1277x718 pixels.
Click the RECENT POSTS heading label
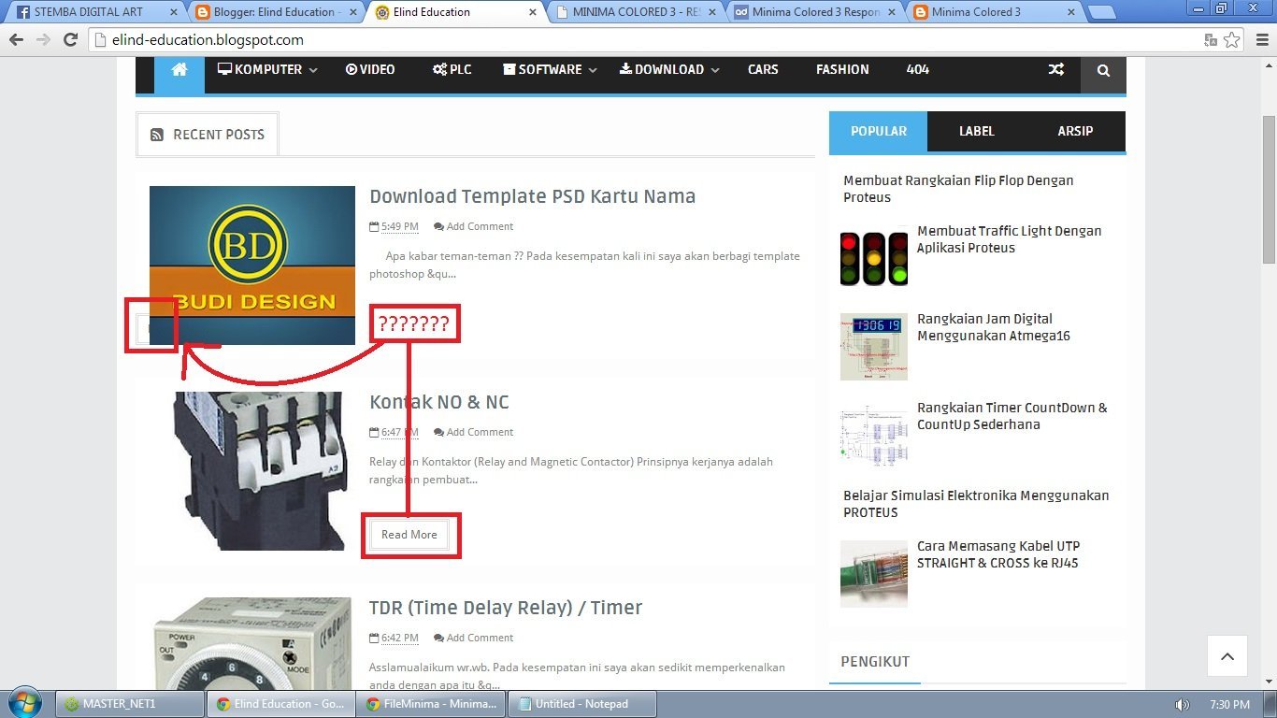coord(219,135)
